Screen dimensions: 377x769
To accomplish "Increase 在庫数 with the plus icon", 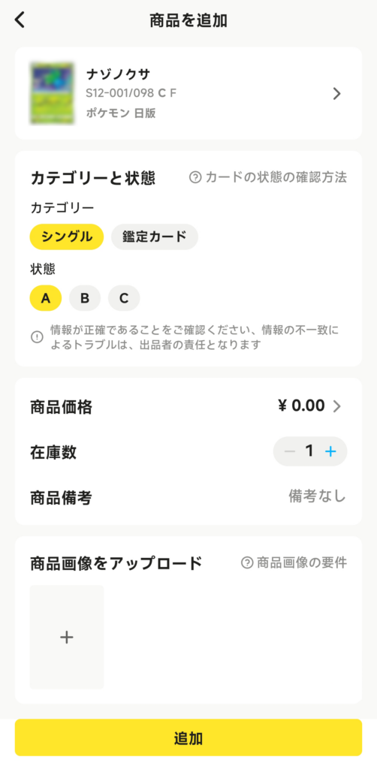I will (x=331, y=451).
